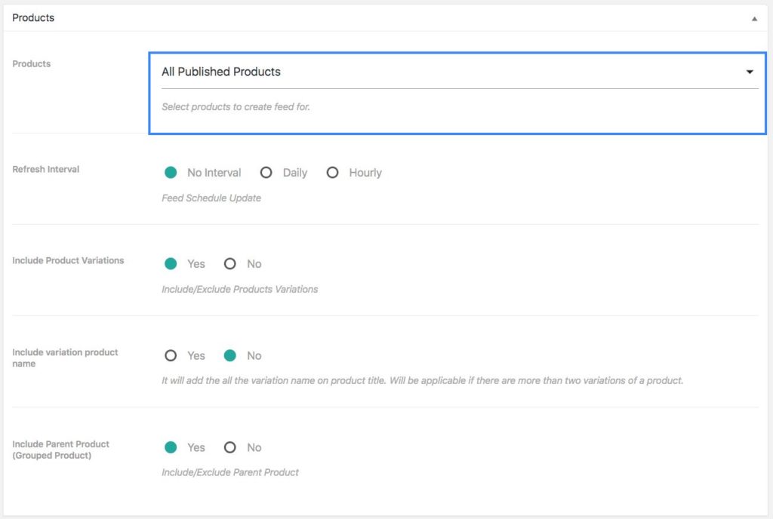
Task: Choose Yes for Include variation product name
Action: tap(171, 355)
